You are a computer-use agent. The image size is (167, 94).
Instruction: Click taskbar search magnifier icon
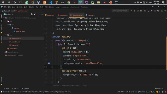pos(9,2)
